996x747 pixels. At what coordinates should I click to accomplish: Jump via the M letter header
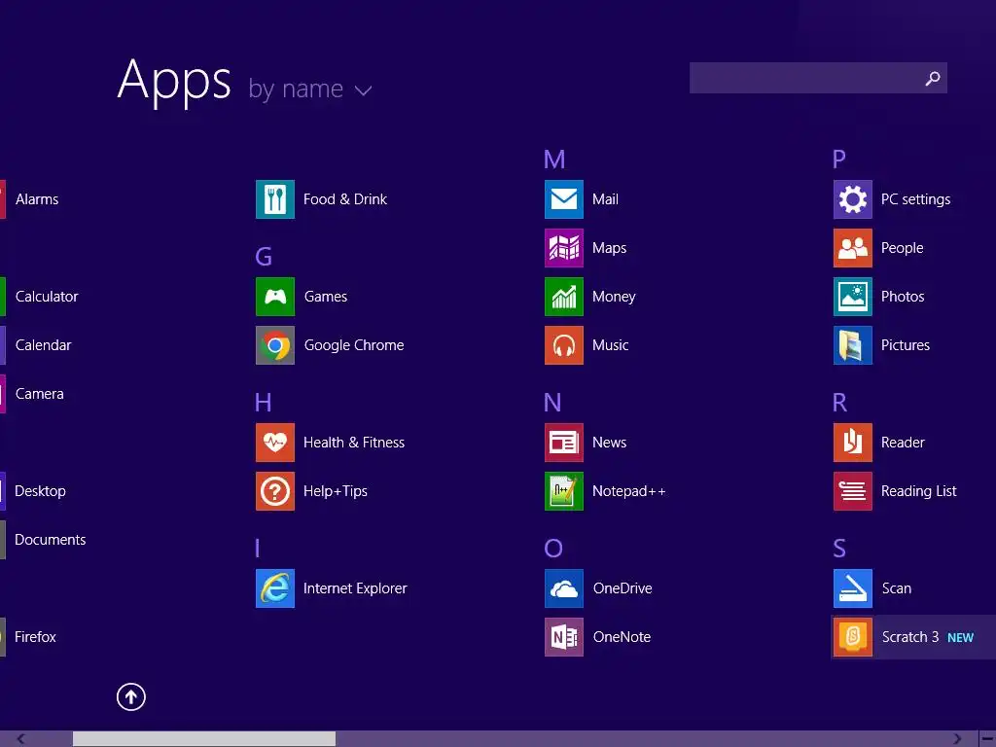click(x=554, y=159)
